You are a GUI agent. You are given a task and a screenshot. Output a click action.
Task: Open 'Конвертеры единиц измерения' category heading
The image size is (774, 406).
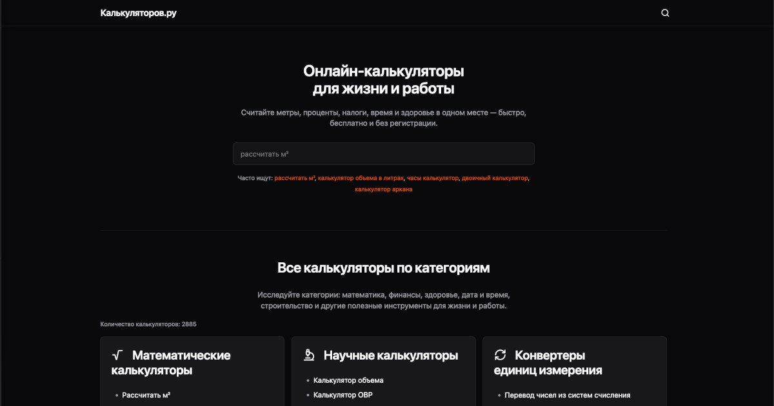click(x=548, y=363)
